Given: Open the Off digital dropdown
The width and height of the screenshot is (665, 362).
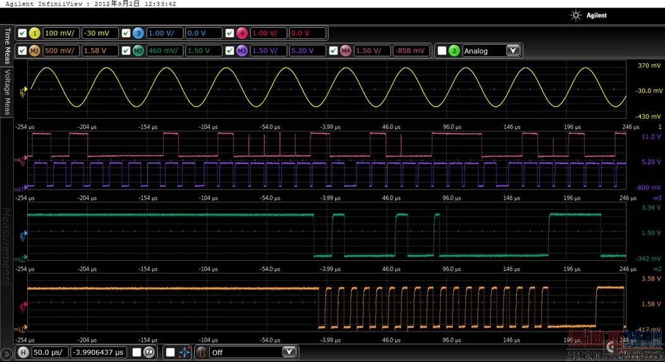Looking at the screenshot, I should [289, 353].
